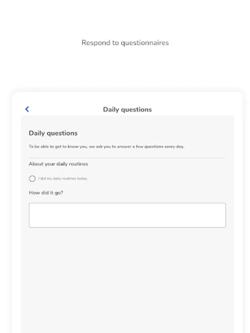Click the 'How did it go?' label

(x=46, y=192)
